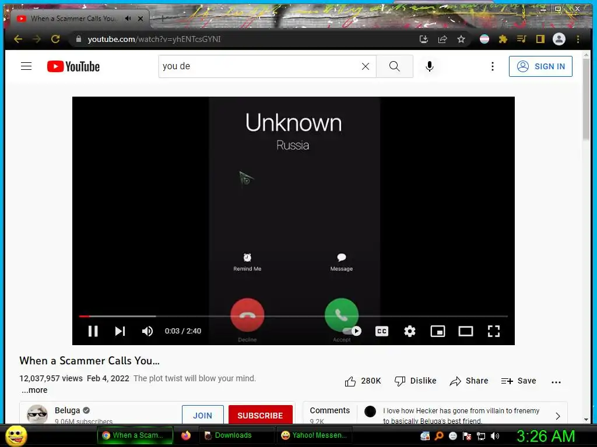Image resolution: width=597 pixels, height=447 pixels.
Task: Open the media control playlist icon
Action: (x=522, y=39)
